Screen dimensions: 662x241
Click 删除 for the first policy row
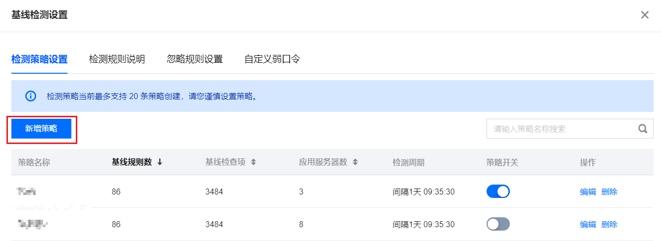point(609,192)
